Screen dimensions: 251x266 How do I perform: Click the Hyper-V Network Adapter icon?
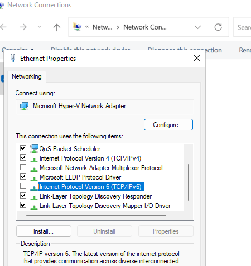click(x=24, y=106)
